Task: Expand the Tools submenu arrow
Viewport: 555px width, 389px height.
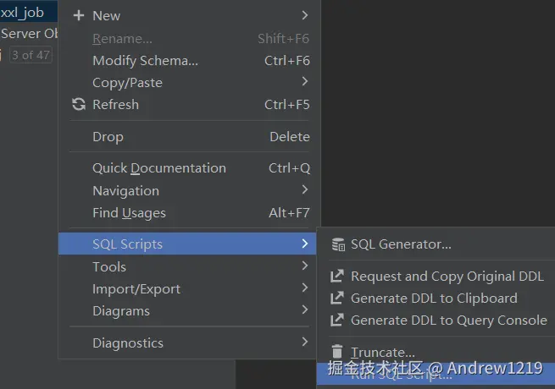Action: (305, 266)
